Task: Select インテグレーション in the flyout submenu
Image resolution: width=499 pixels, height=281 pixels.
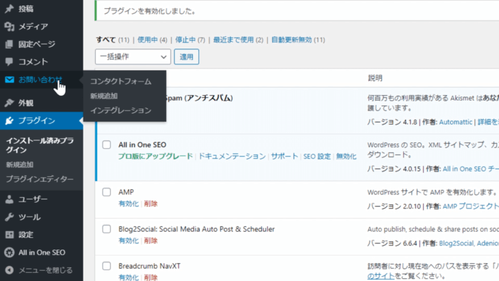Action: pyautogui.click(x=120, y=111)
